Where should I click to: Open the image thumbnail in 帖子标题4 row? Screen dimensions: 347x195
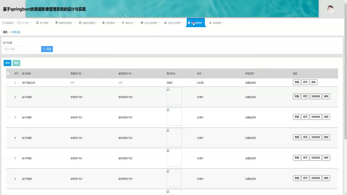[174, 178]
